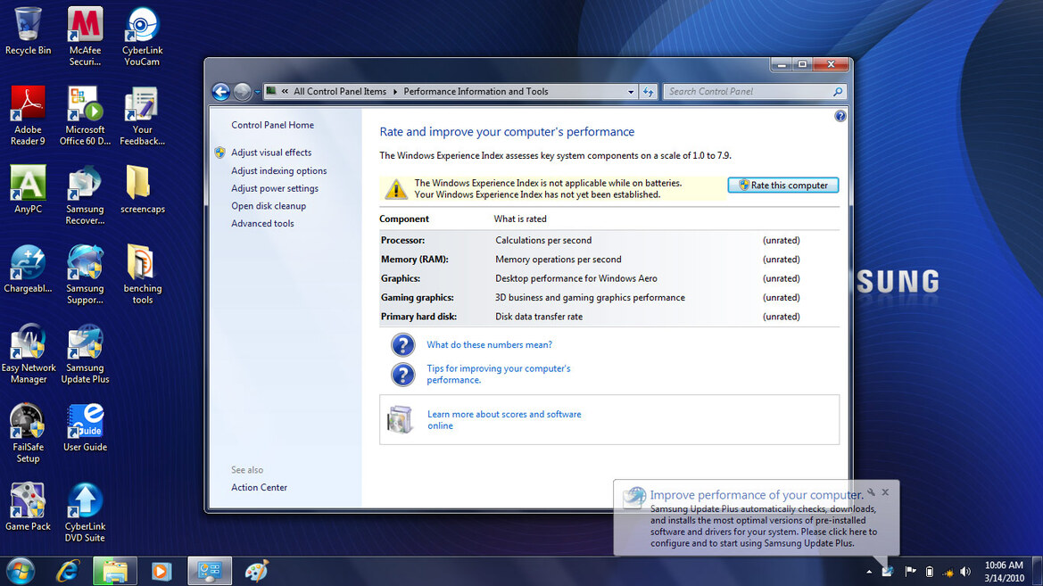Expand the address bar double chevron

pyautogui.click(x=285, y=92)
